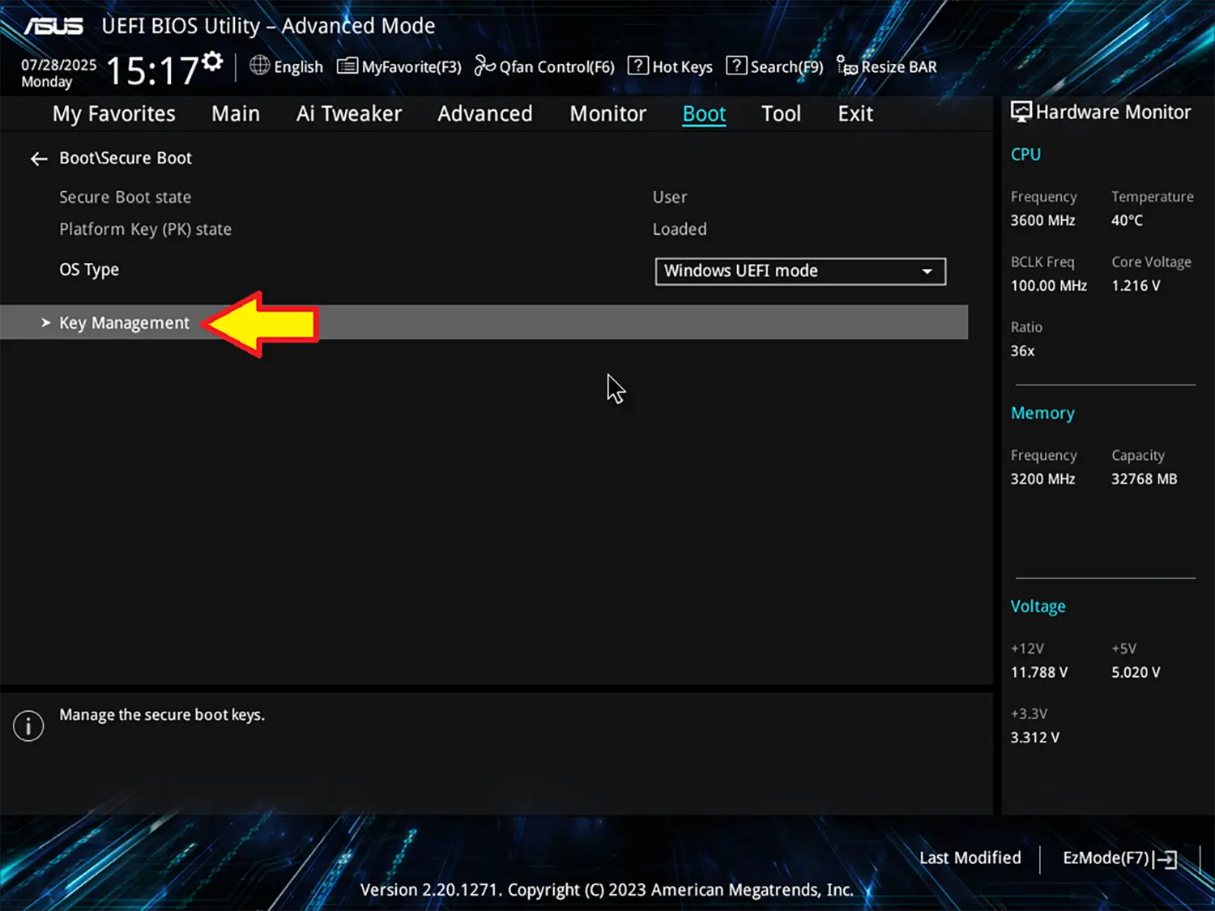
Task: Click the info icon in help panel
Action: point(28,726)
